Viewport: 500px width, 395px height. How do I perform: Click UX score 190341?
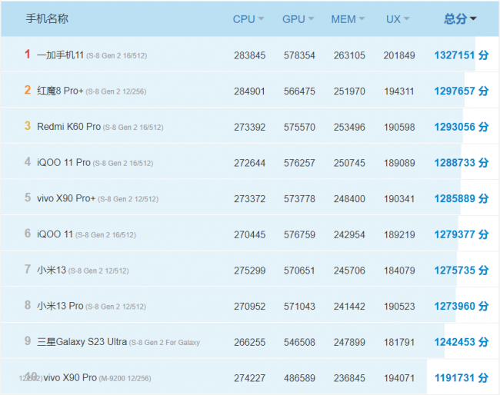tap(399, 199)
